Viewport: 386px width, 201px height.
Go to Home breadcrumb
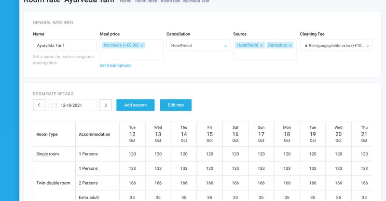[x=125, y=1]
